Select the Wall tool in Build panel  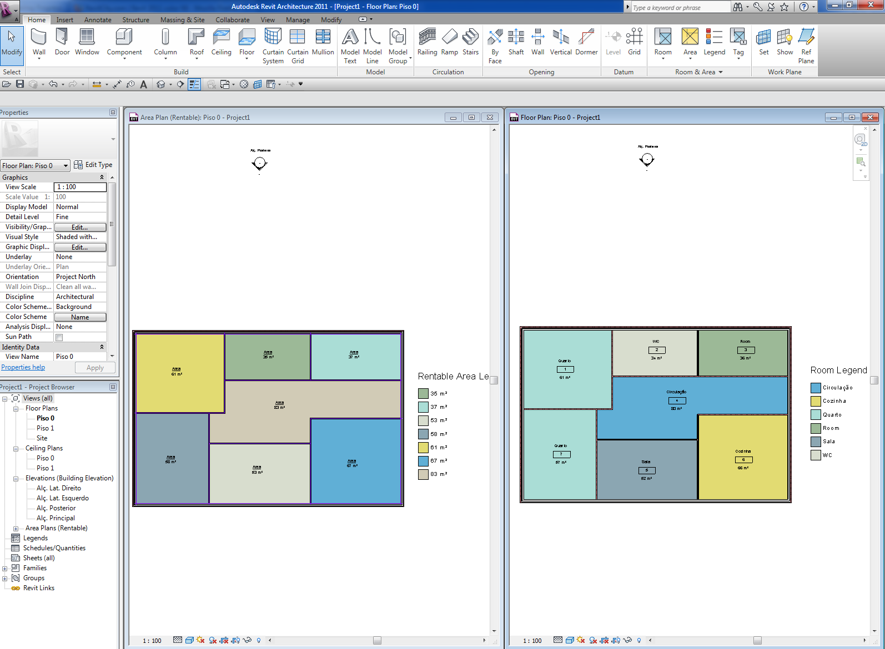pos(39,43)
